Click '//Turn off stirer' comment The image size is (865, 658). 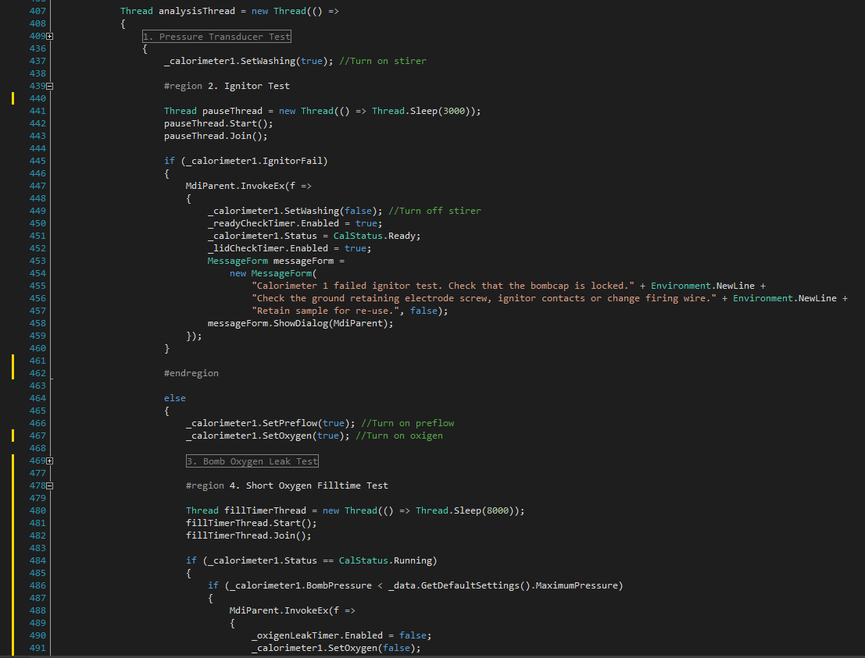tap(434, 211)
